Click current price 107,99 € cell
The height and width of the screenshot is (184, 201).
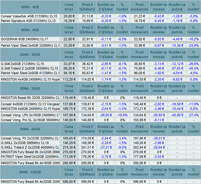[69, 115]
